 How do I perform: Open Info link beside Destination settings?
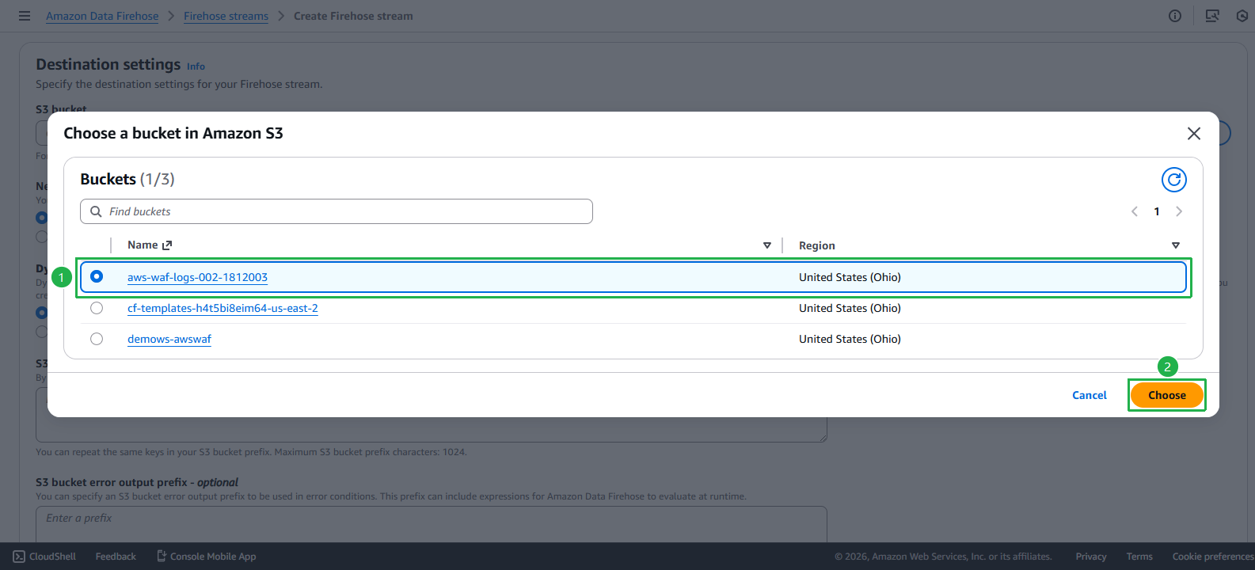click(x=196, y=66)
